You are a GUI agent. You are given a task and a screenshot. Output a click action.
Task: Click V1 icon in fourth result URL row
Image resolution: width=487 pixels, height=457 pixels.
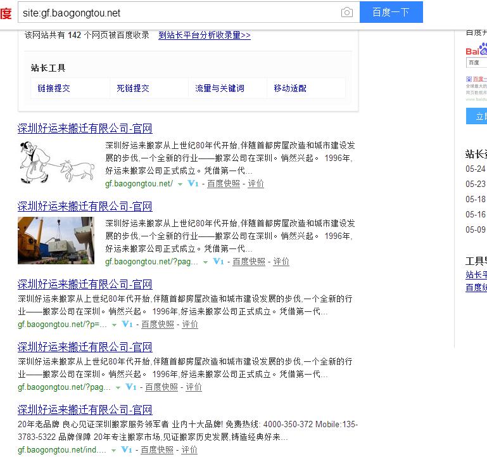[x=130, y=387]
